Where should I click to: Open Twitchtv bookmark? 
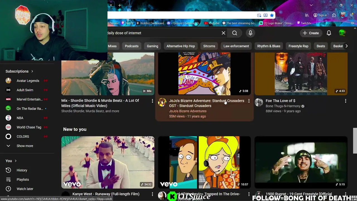click(304, 23)
